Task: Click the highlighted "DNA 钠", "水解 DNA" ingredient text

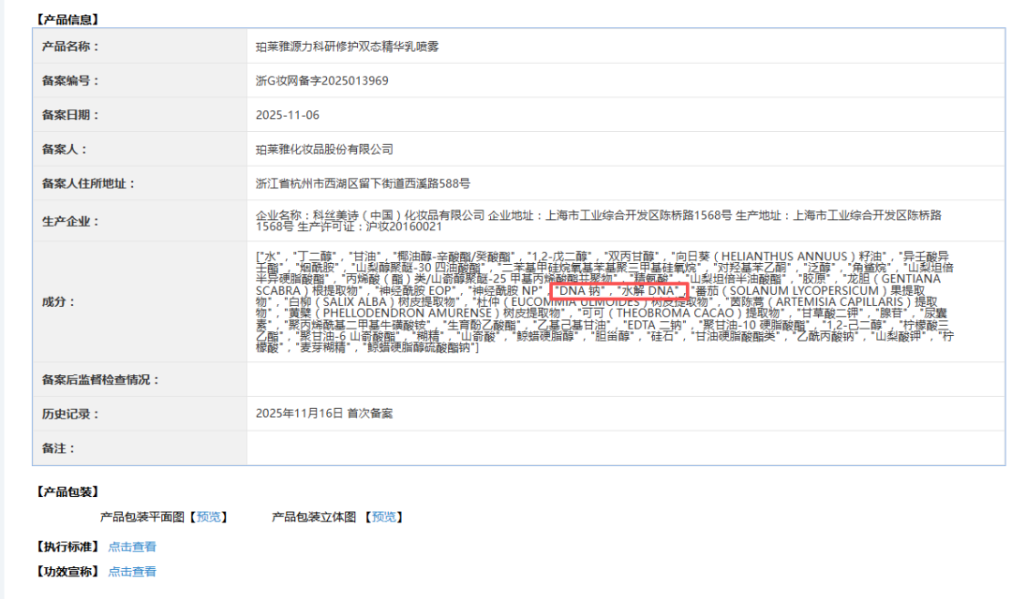Action: [x=618, y=291]
